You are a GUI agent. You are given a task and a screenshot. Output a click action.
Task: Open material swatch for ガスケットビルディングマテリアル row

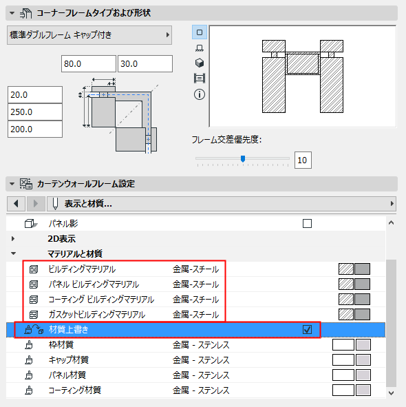point(354,315)
